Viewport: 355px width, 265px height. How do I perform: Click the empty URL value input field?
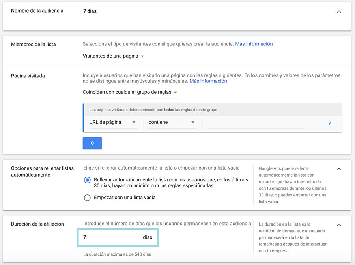pos(256,123)
